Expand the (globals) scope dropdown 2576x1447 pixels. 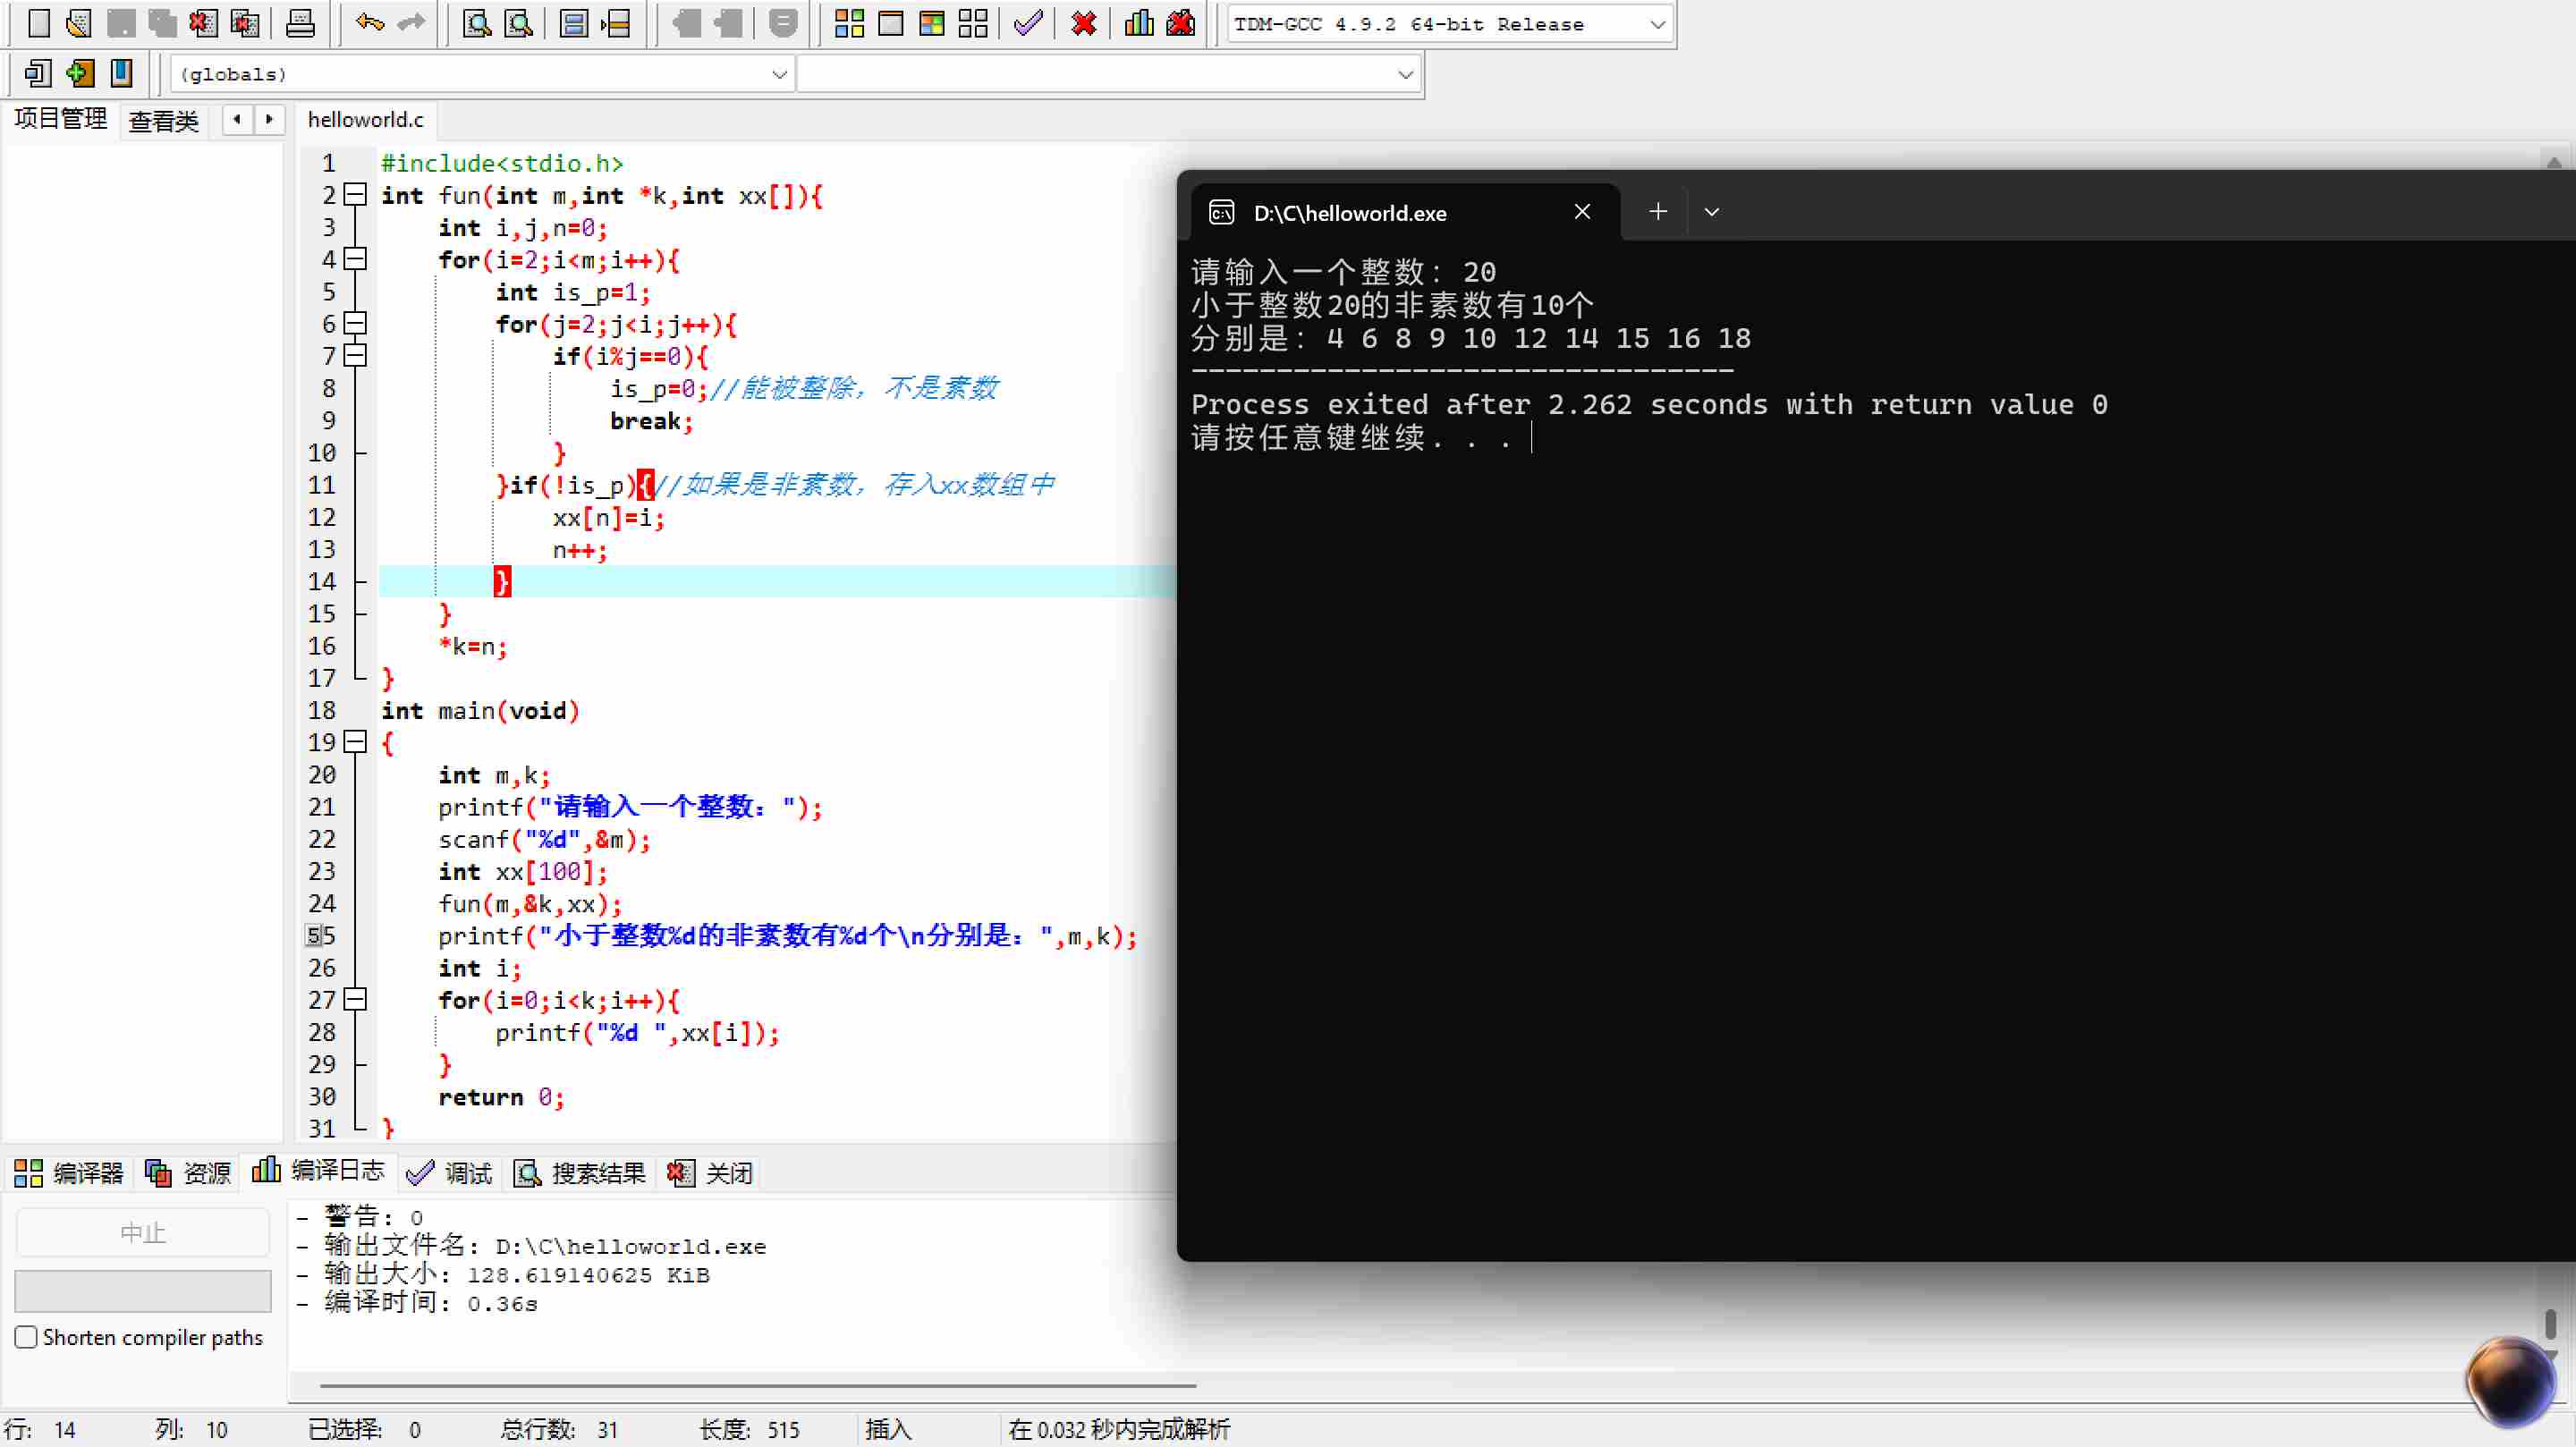(779, 74)
